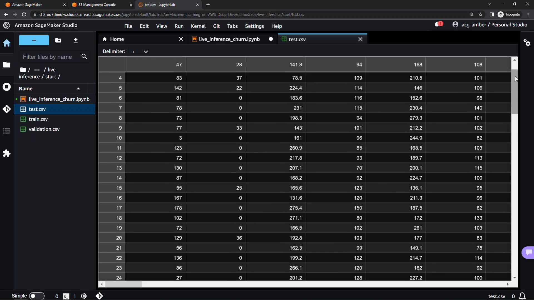Toggle Name column sort order arrow
This screenshot has width=534, height=300.
[x=78, y=89]
